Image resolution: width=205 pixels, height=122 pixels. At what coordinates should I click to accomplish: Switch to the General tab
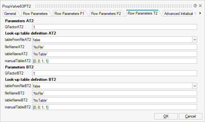click(x=10, y=14)
